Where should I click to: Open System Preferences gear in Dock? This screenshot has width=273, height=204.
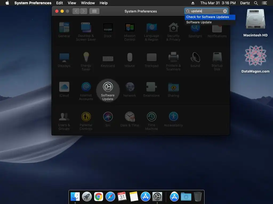coord(157,197)
